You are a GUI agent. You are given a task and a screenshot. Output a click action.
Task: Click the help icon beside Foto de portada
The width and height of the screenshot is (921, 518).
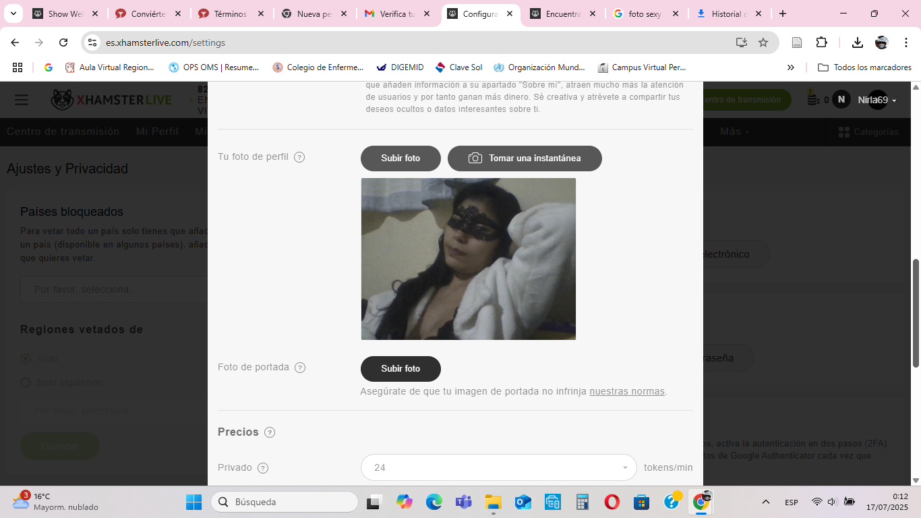300,368
